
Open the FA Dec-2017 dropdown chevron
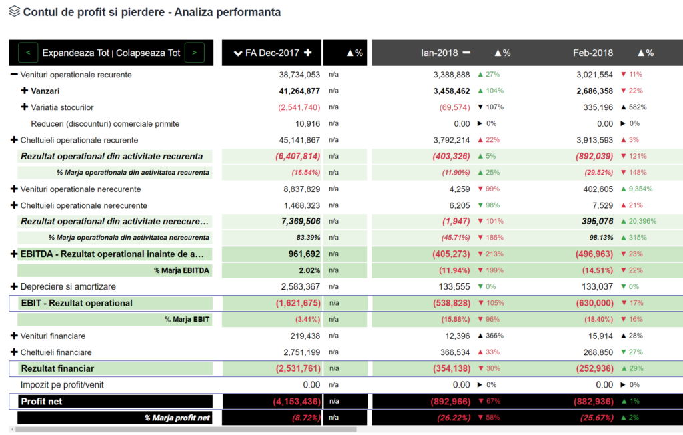tap(239, 53)
